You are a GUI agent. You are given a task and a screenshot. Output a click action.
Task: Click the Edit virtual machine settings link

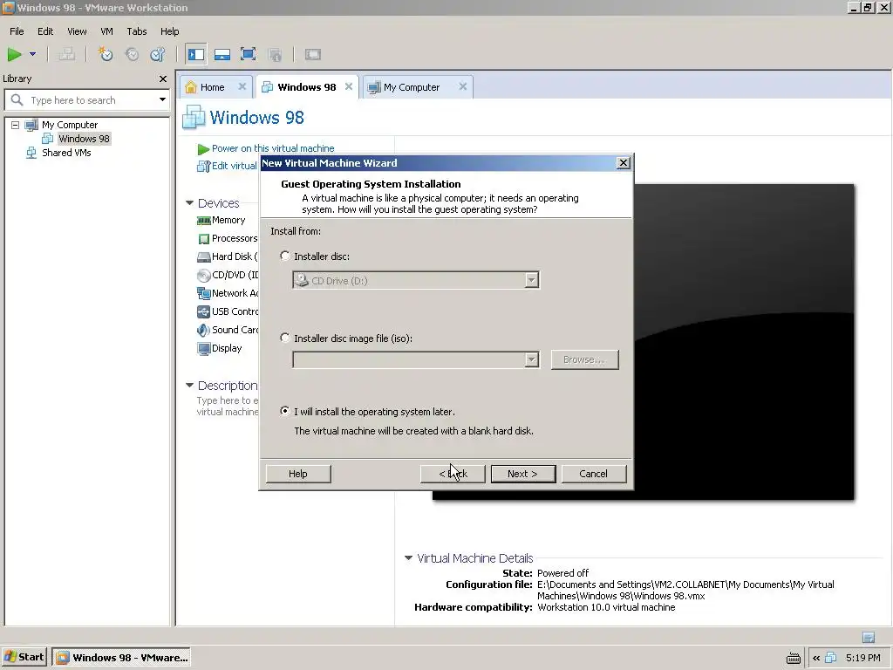[x=234, y=166]
